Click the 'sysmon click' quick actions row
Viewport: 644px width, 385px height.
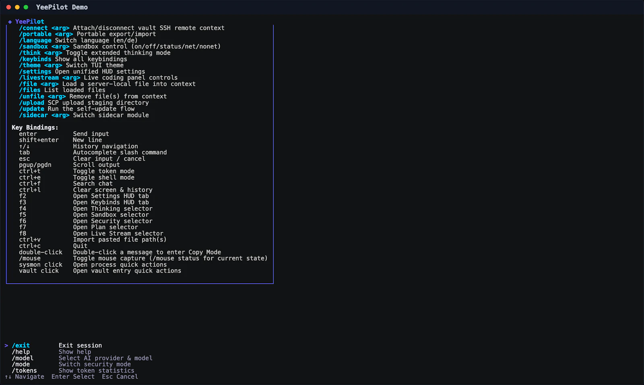click(93, 265)
